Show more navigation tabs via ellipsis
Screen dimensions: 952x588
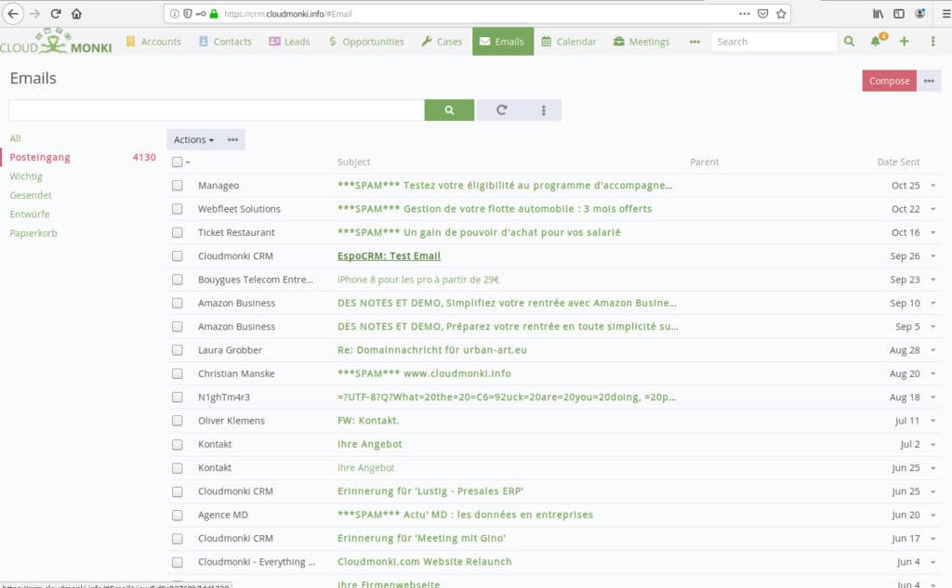click(694, 42)
